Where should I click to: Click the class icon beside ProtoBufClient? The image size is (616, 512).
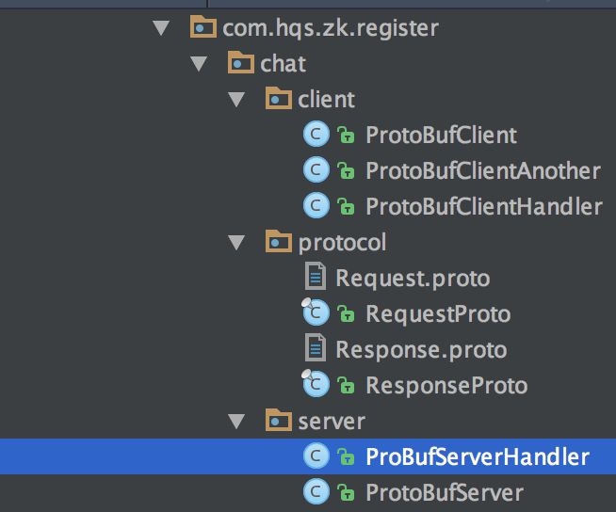(315, 135)
